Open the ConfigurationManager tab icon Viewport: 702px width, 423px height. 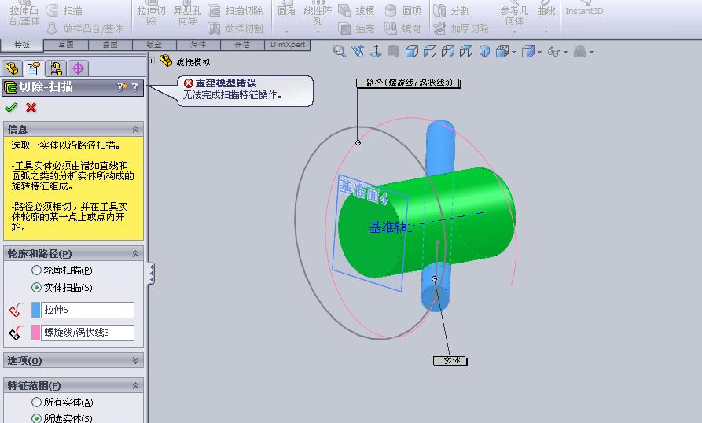56,68
